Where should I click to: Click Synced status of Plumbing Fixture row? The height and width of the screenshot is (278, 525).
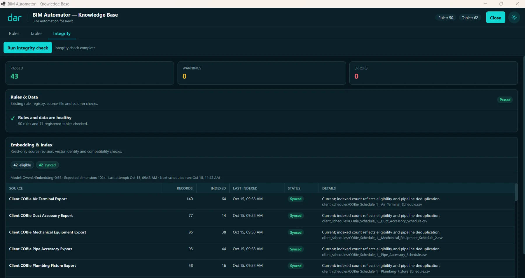point(295,266)
